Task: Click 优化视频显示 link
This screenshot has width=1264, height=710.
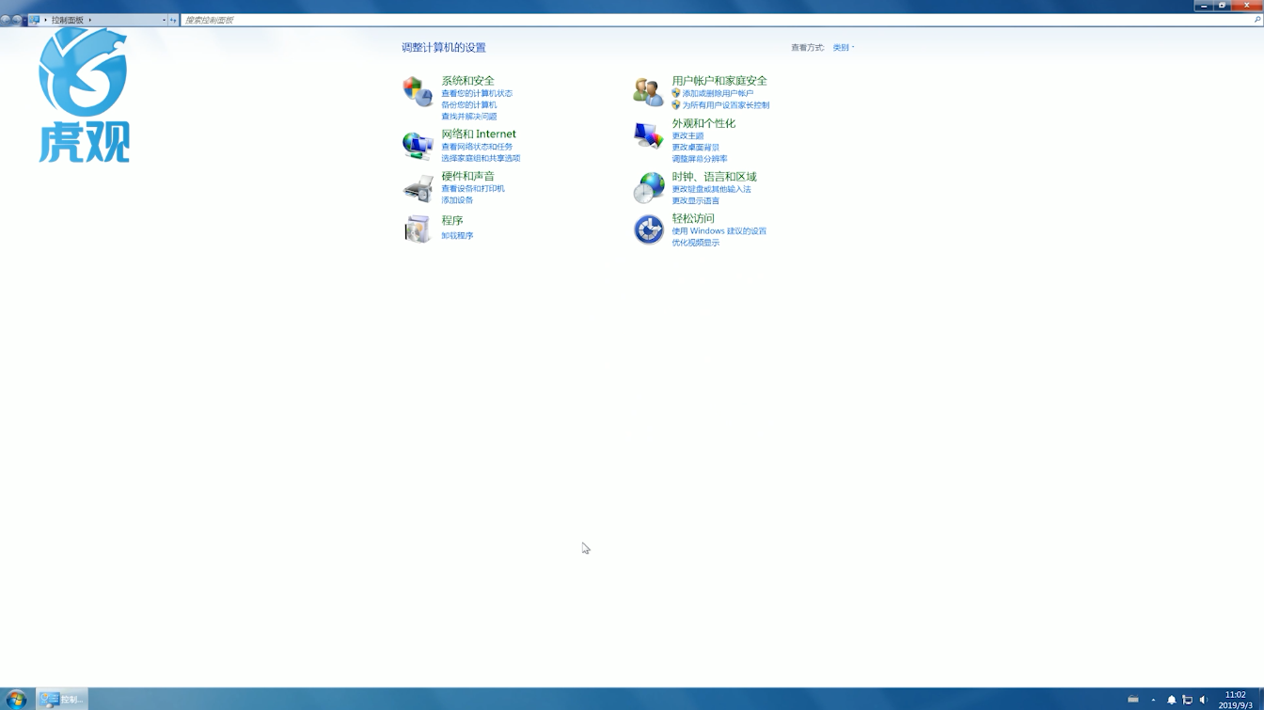Action: click(x=695, y=243)
